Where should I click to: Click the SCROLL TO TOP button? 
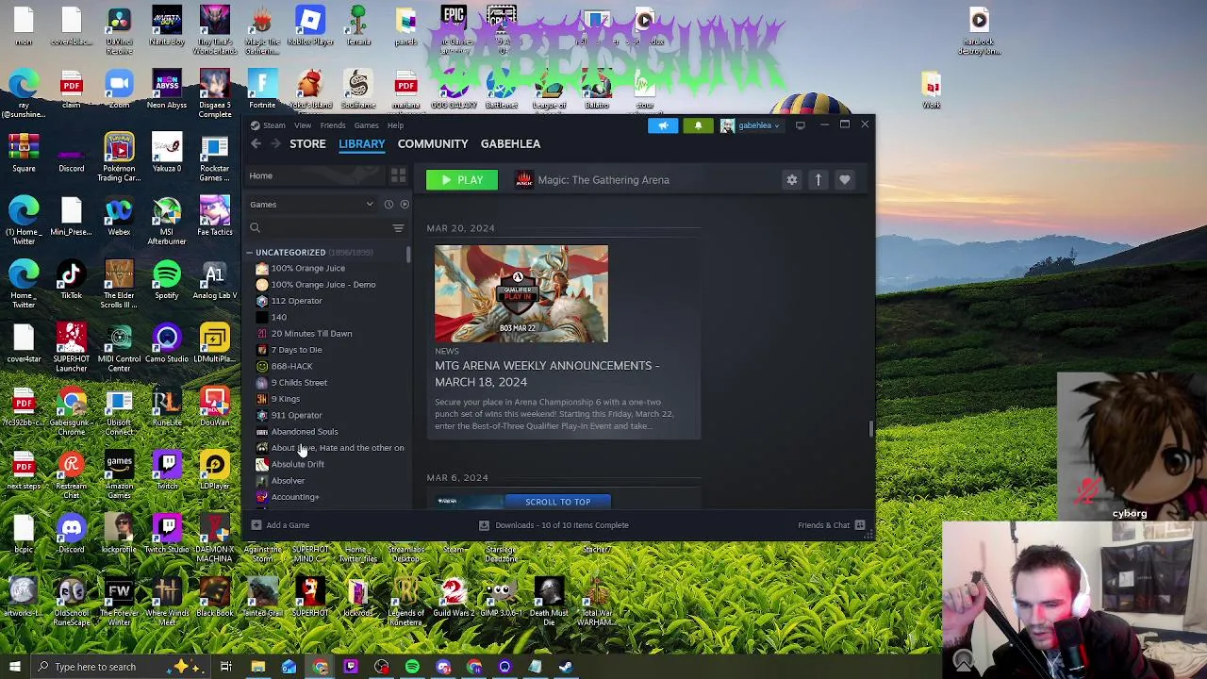pyautogui.click(x=558, y=502)
